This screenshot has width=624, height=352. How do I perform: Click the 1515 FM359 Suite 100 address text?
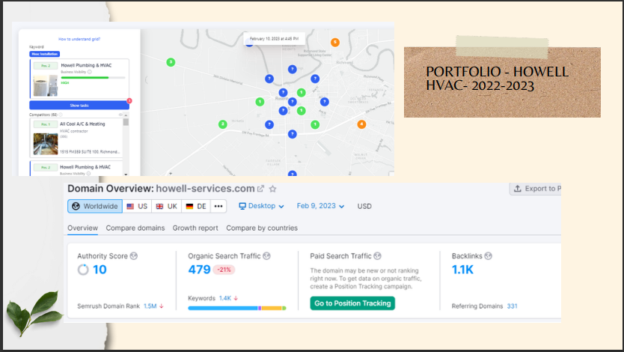coord(90,152)
